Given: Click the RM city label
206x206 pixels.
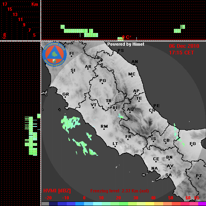Looking at the screenshot, I should click(x=104, y=126).
